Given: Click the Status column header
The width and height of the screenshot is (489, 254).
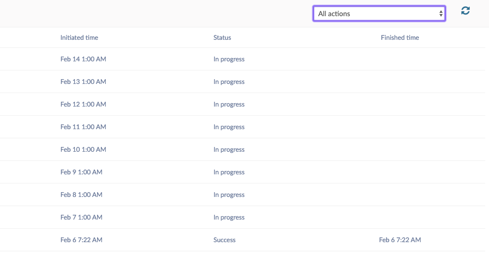Looking at the screenshot, I should coord(222,38).
